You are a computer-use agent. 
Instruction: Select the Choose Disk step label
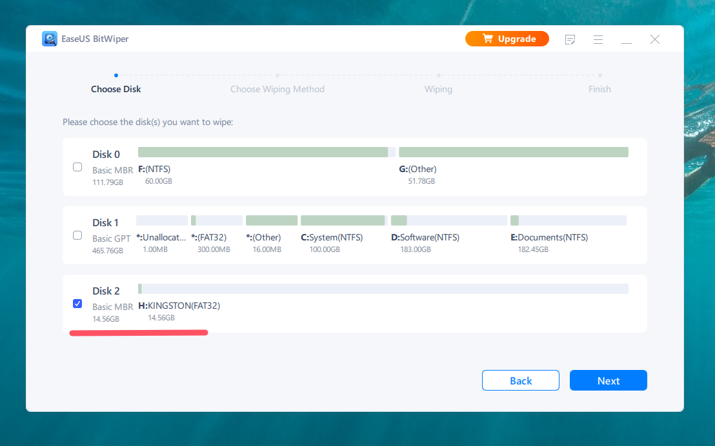click(116, 90)
